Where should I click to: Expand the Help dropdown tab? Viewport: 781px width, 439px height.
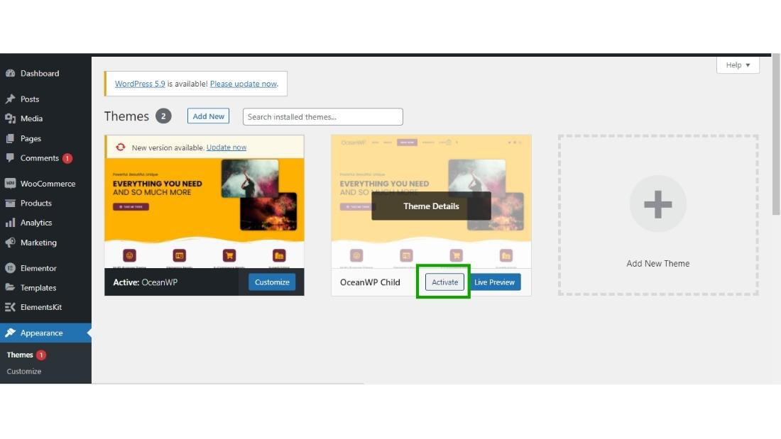pyautogui.click(x=738, y=65)
